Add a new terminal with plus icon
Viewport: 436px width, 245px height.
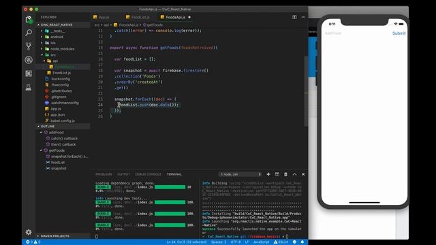pos(268,174)
